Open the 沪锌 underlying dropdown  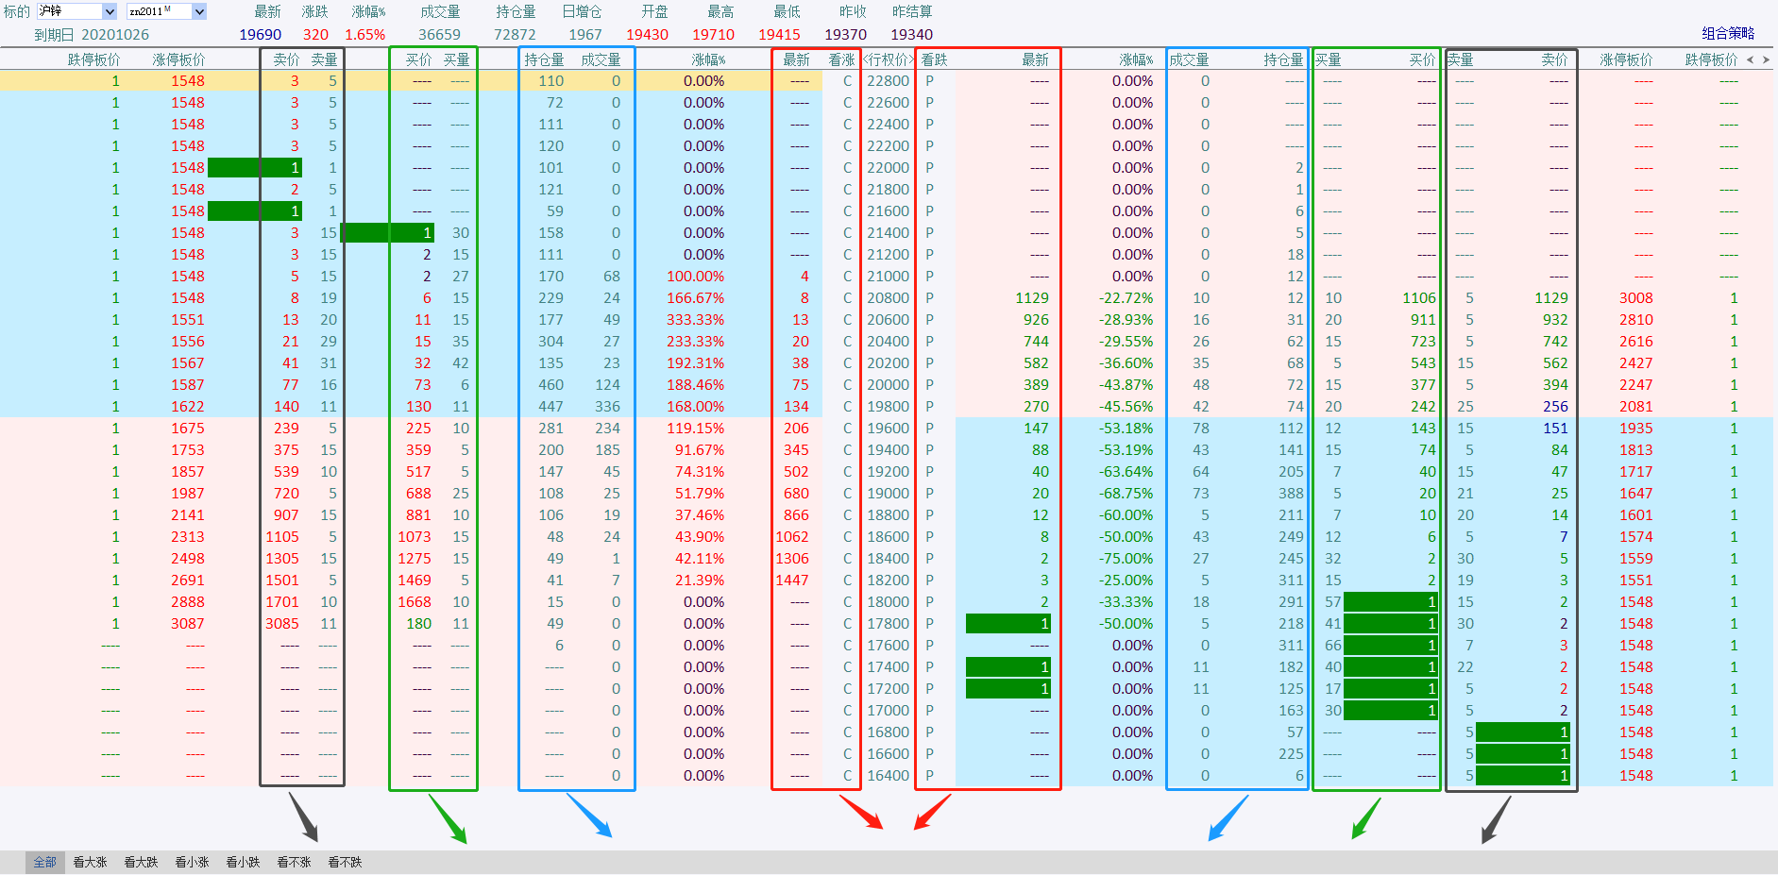pyautogui.click(x=109, y=11)
